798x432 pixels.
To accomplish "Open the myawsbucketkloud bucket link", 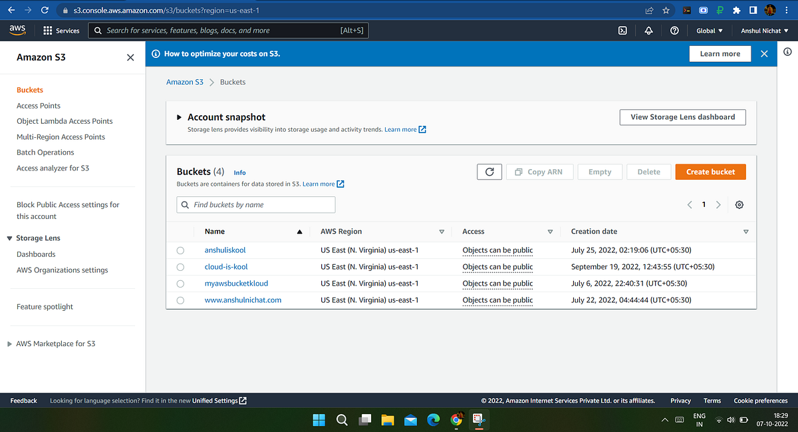I will [x=236, y=283].
